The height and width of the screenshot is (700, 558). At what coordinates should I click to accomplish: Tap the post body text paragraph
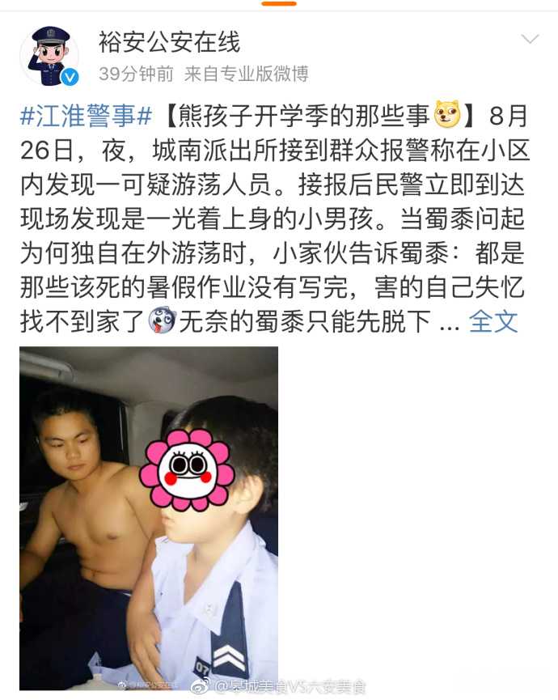(x=274, y=218)
